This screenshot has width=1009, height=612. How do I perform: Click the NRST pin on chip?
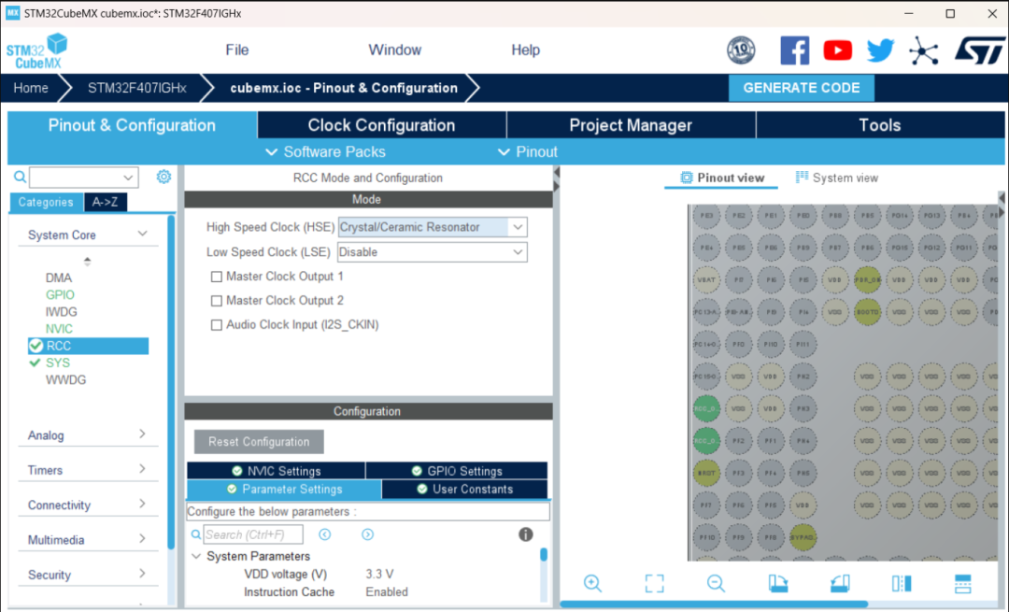click(x=706, y=473)
